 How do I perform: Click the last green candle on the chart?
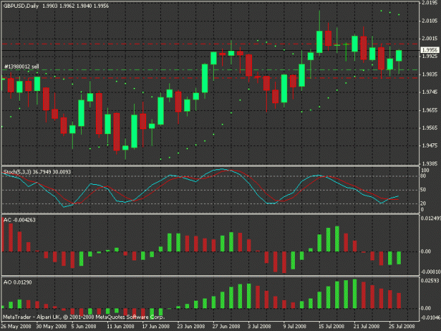[x=399, y=55]
